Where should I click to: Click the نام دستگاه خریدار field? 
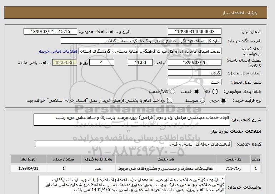tap(141, 41)
